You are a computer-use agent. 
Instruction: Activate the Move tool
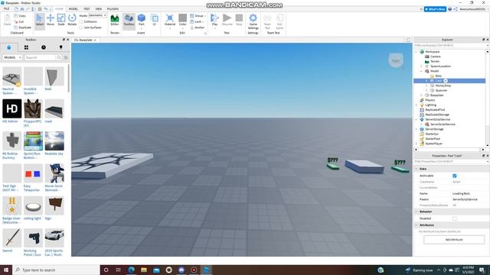click(51, 21)
